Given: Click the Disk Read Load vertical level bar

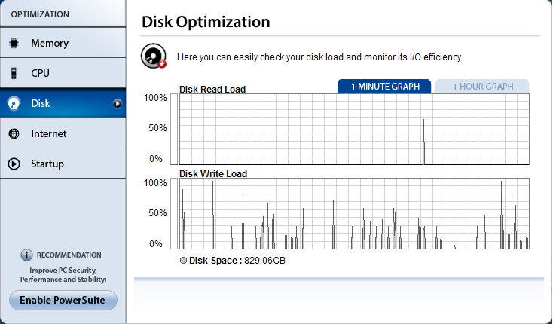Looking at the screenshot, I should [x=174, y=129].
